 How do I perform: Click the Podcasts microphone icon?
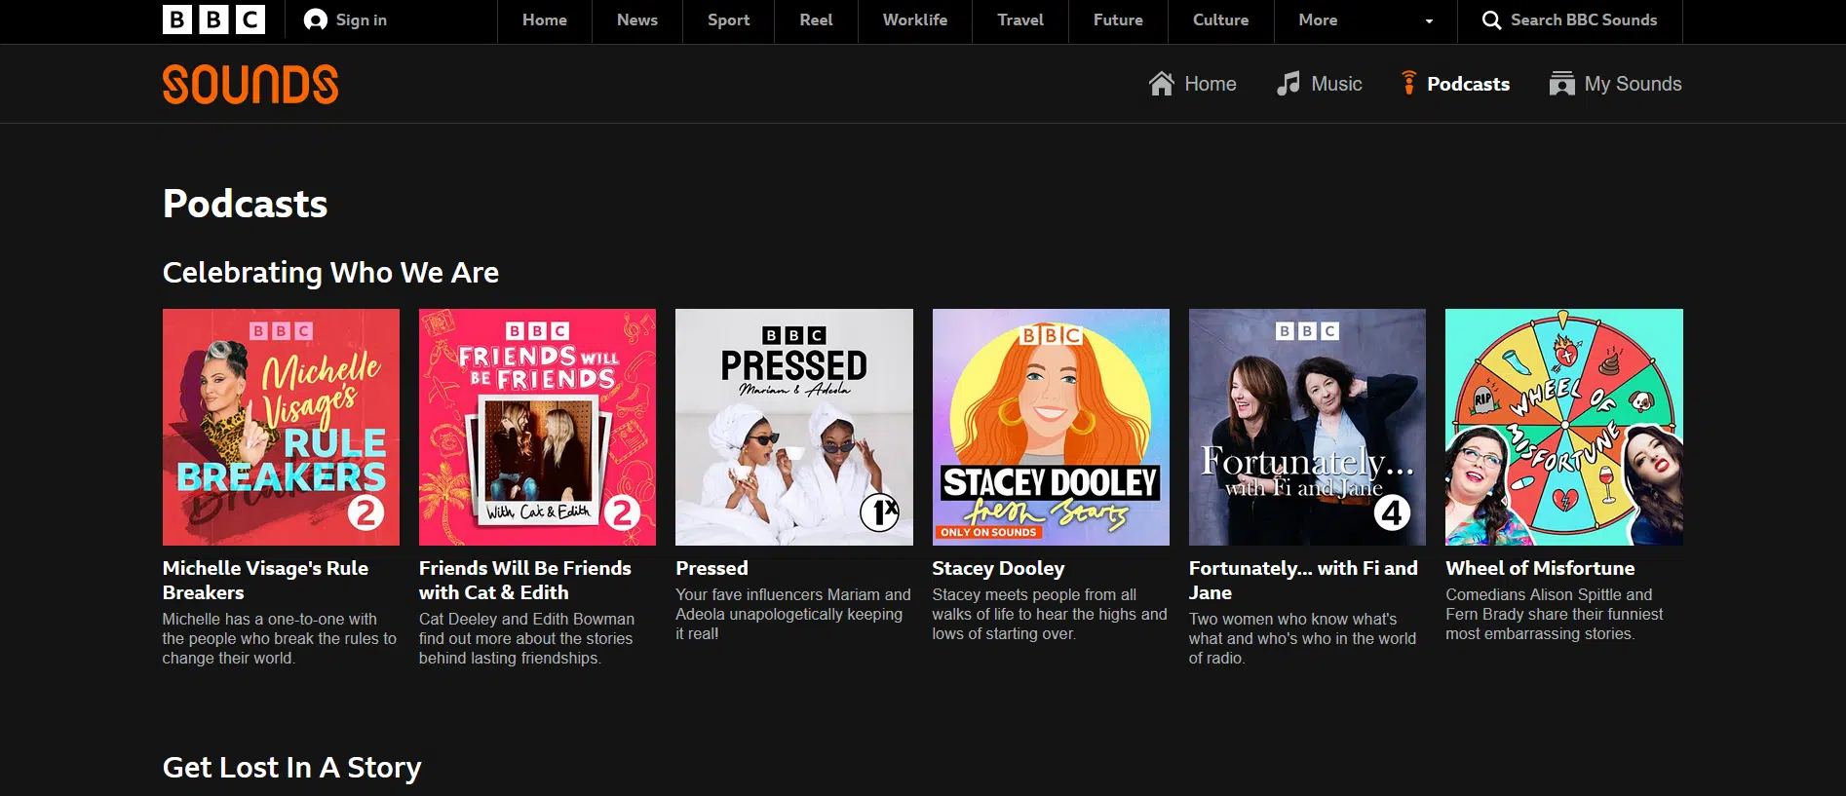[x=1408, y=83]
